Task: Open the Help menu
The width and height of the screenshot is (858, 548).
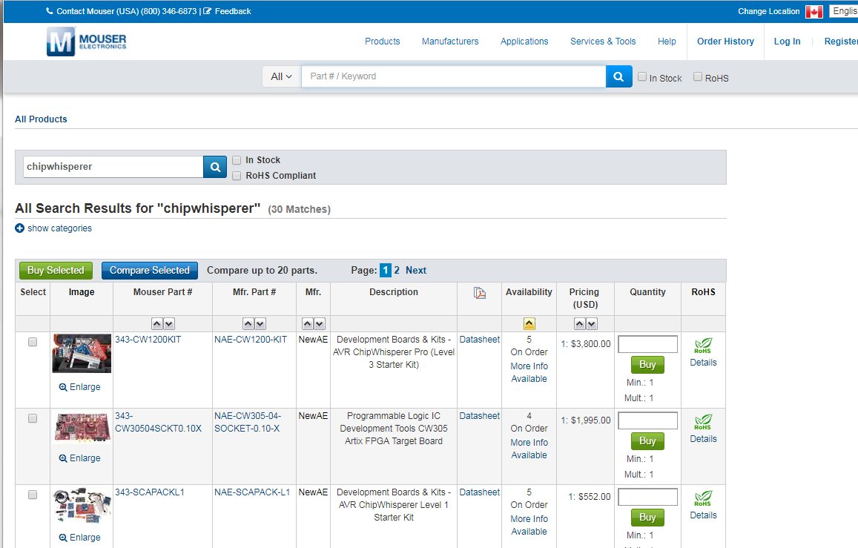Action: [x=667, y=41]
